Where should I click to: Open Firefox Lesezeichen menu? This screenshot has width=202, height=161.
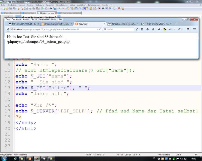pyautogui.click(x=44, y=19)
